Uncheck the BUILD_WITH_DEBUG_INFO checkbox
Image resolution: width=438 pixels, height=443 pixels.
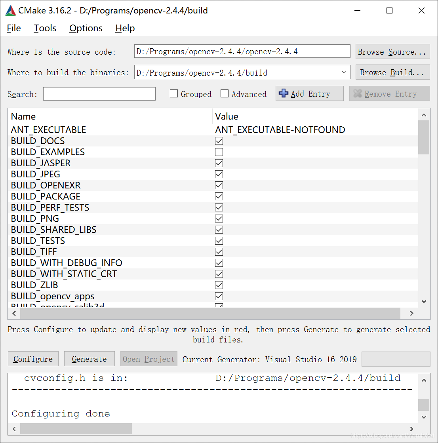coord(219,263)
